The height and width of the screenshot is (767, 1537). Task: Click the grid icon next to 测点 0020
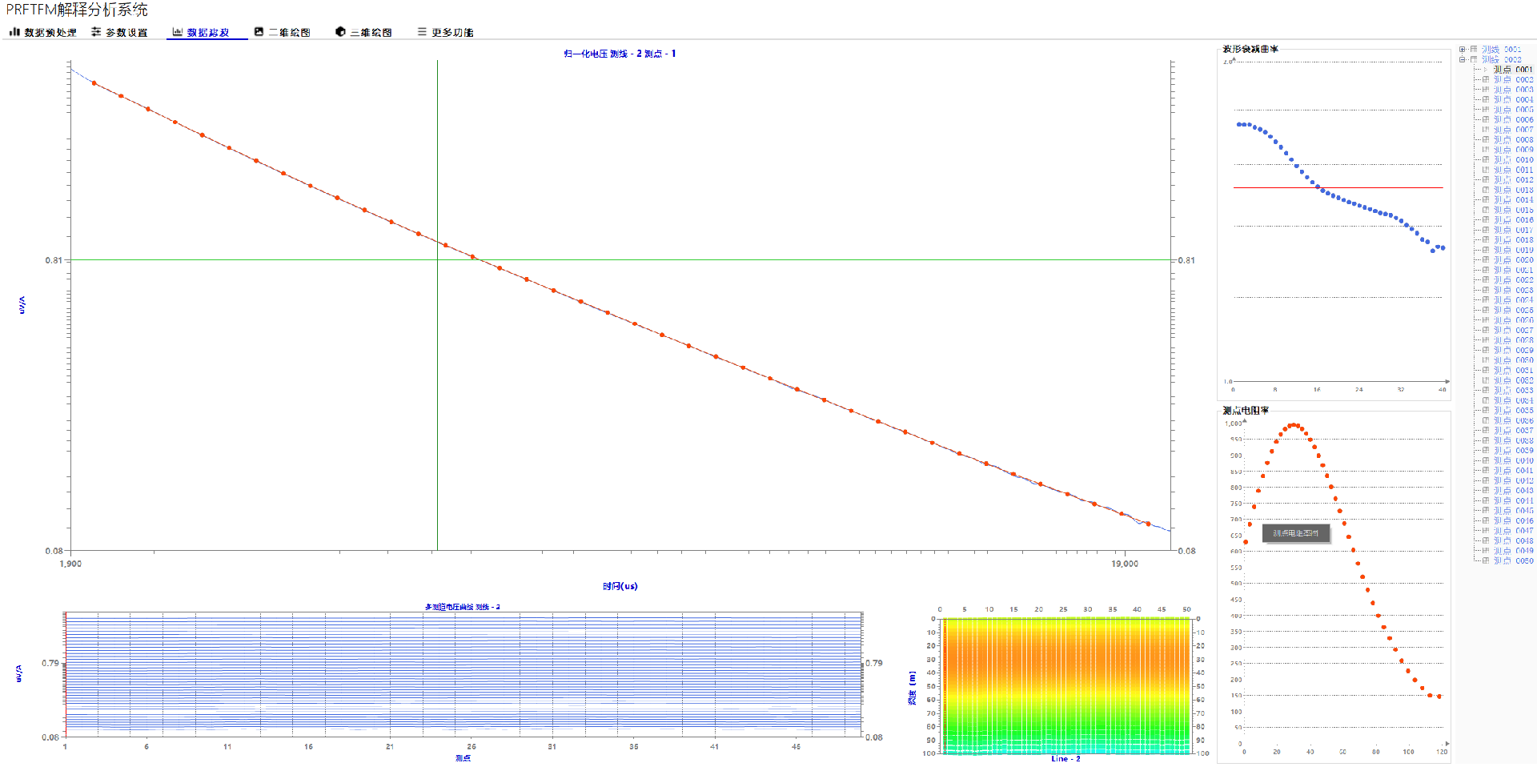(1486, 260)
